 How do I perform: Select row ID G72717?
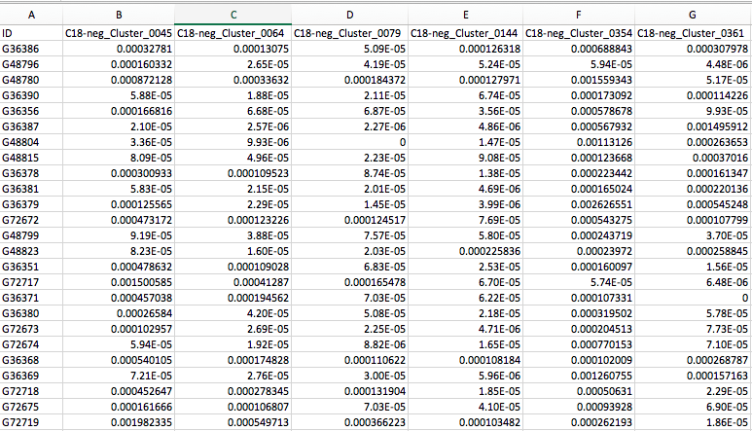(31, 282)
